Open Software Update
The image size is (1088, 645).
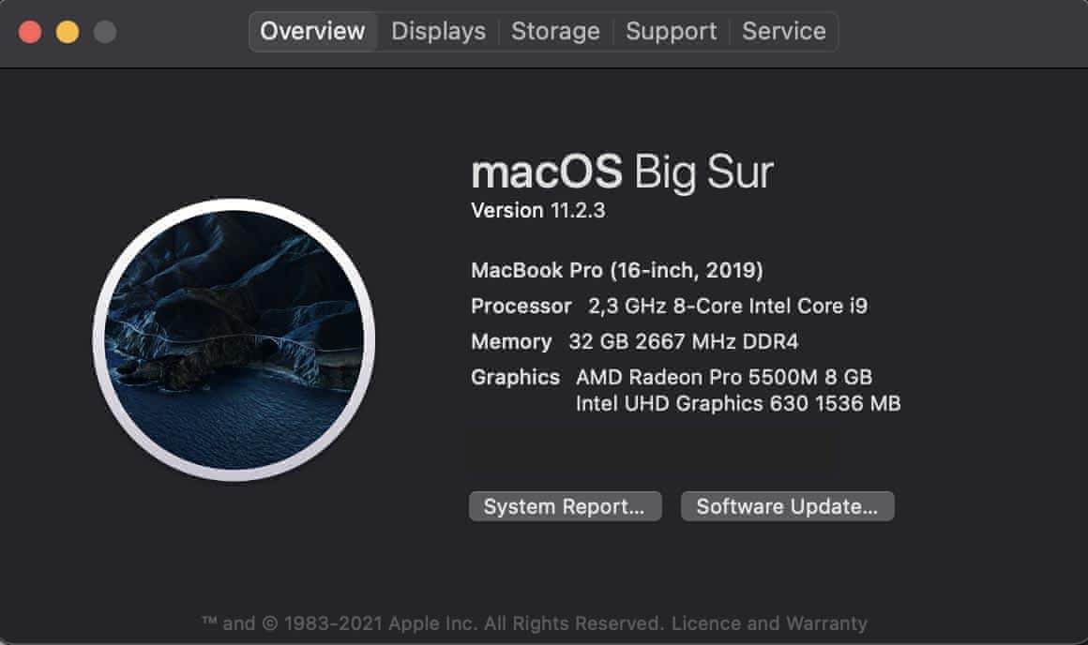tap(787, 507)
